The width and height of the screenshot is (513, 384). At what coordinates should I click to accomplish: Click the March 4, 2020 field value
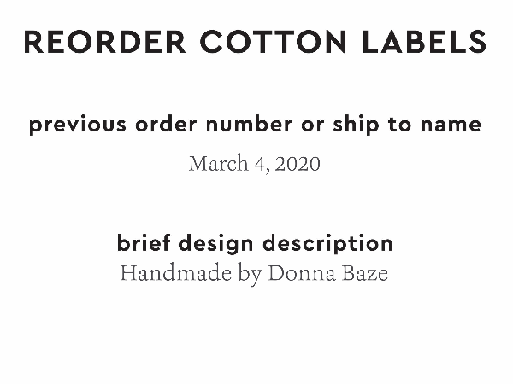pos(255,163)
